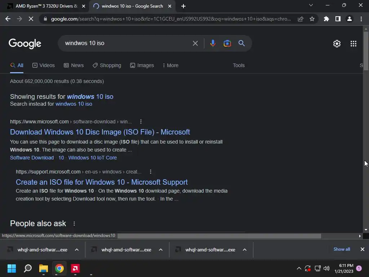Search by image with the camera icon
The height and width of the screenshot is (277, 369).
227,43
